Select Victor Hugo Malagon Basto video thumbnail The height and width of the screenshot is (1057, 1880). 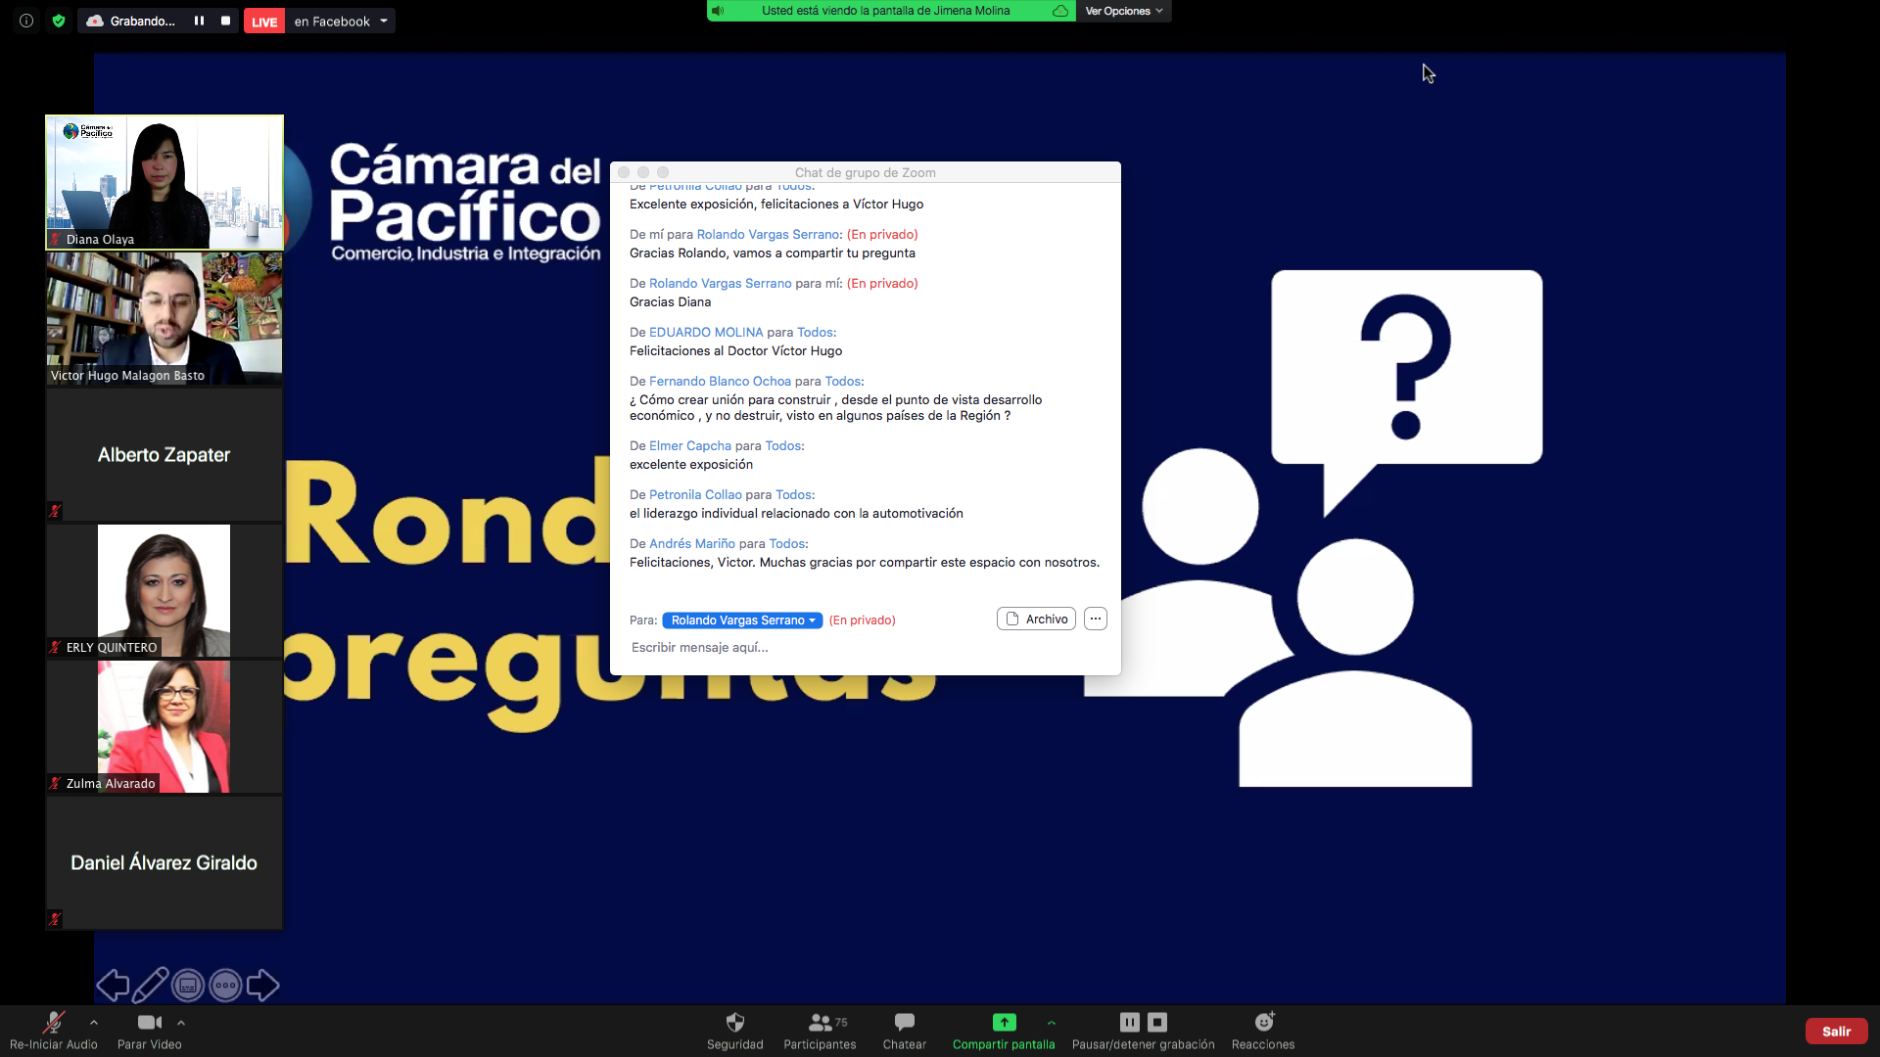point(164,318)
